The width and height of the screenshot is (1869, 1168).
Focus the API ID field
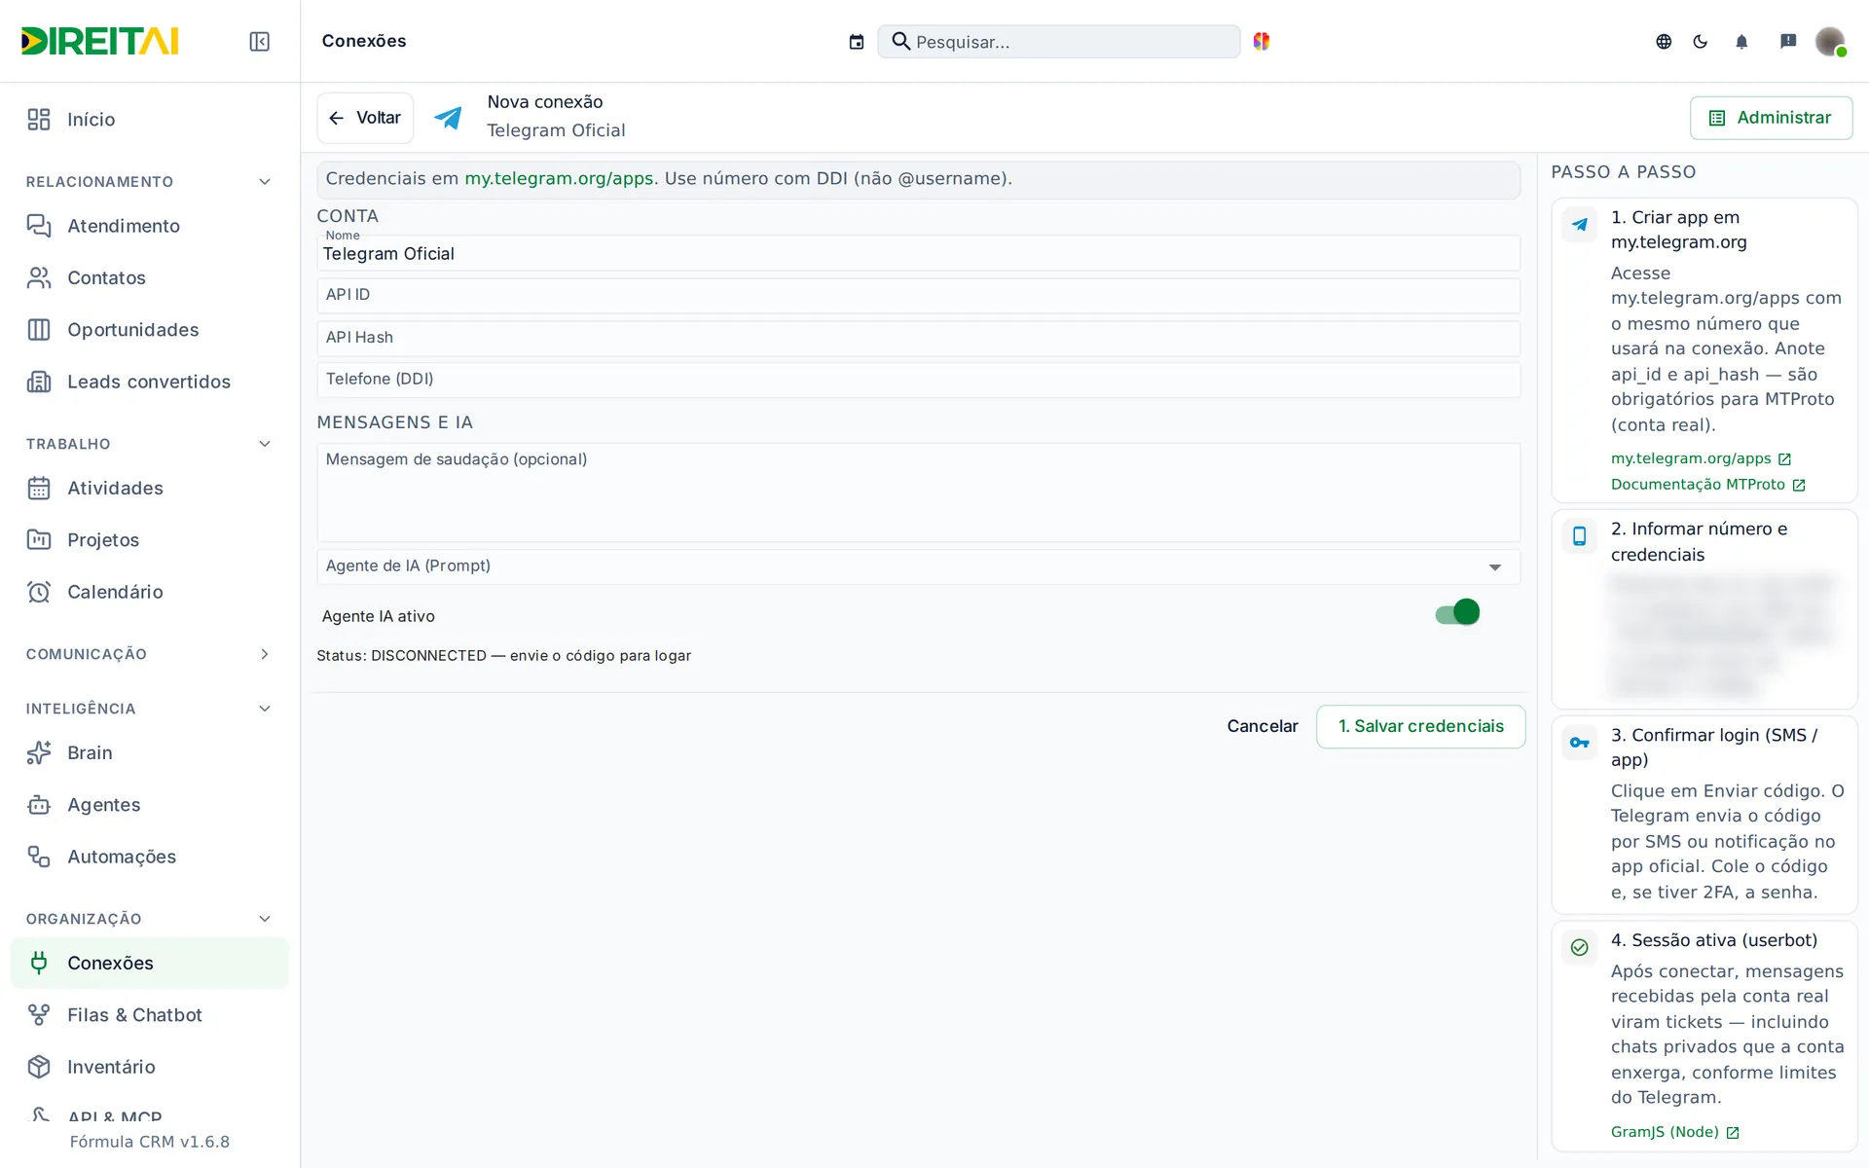(918, 296)
